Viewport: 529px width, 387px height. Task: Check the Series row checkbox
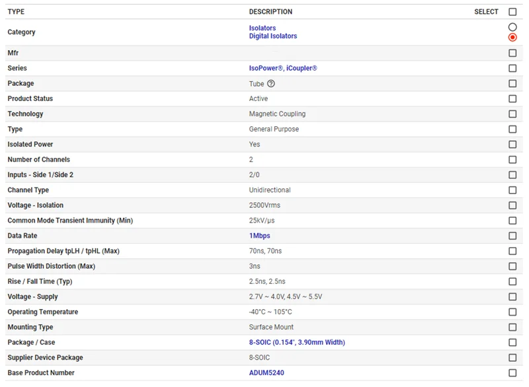[512, 69]
